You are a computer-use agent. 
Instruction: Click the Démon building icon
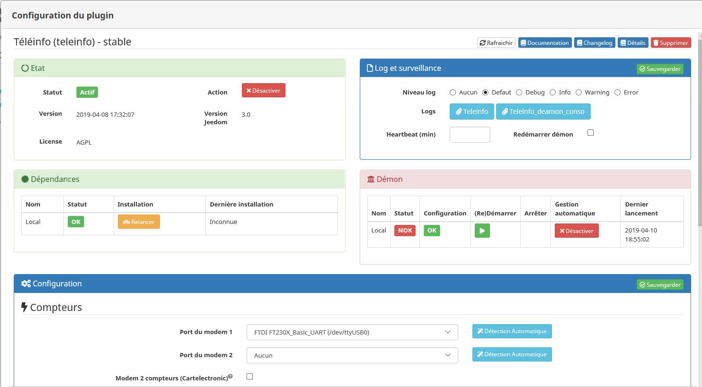(x=371, y=179)
